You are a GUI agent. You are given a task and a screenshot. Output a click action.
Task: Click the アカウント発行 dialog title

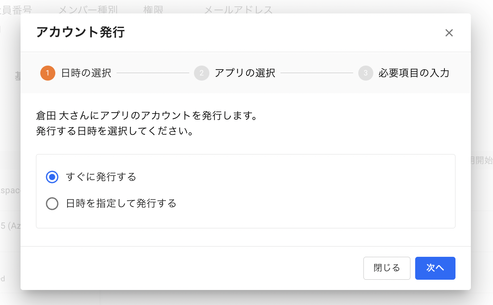(x=81, y=32)
